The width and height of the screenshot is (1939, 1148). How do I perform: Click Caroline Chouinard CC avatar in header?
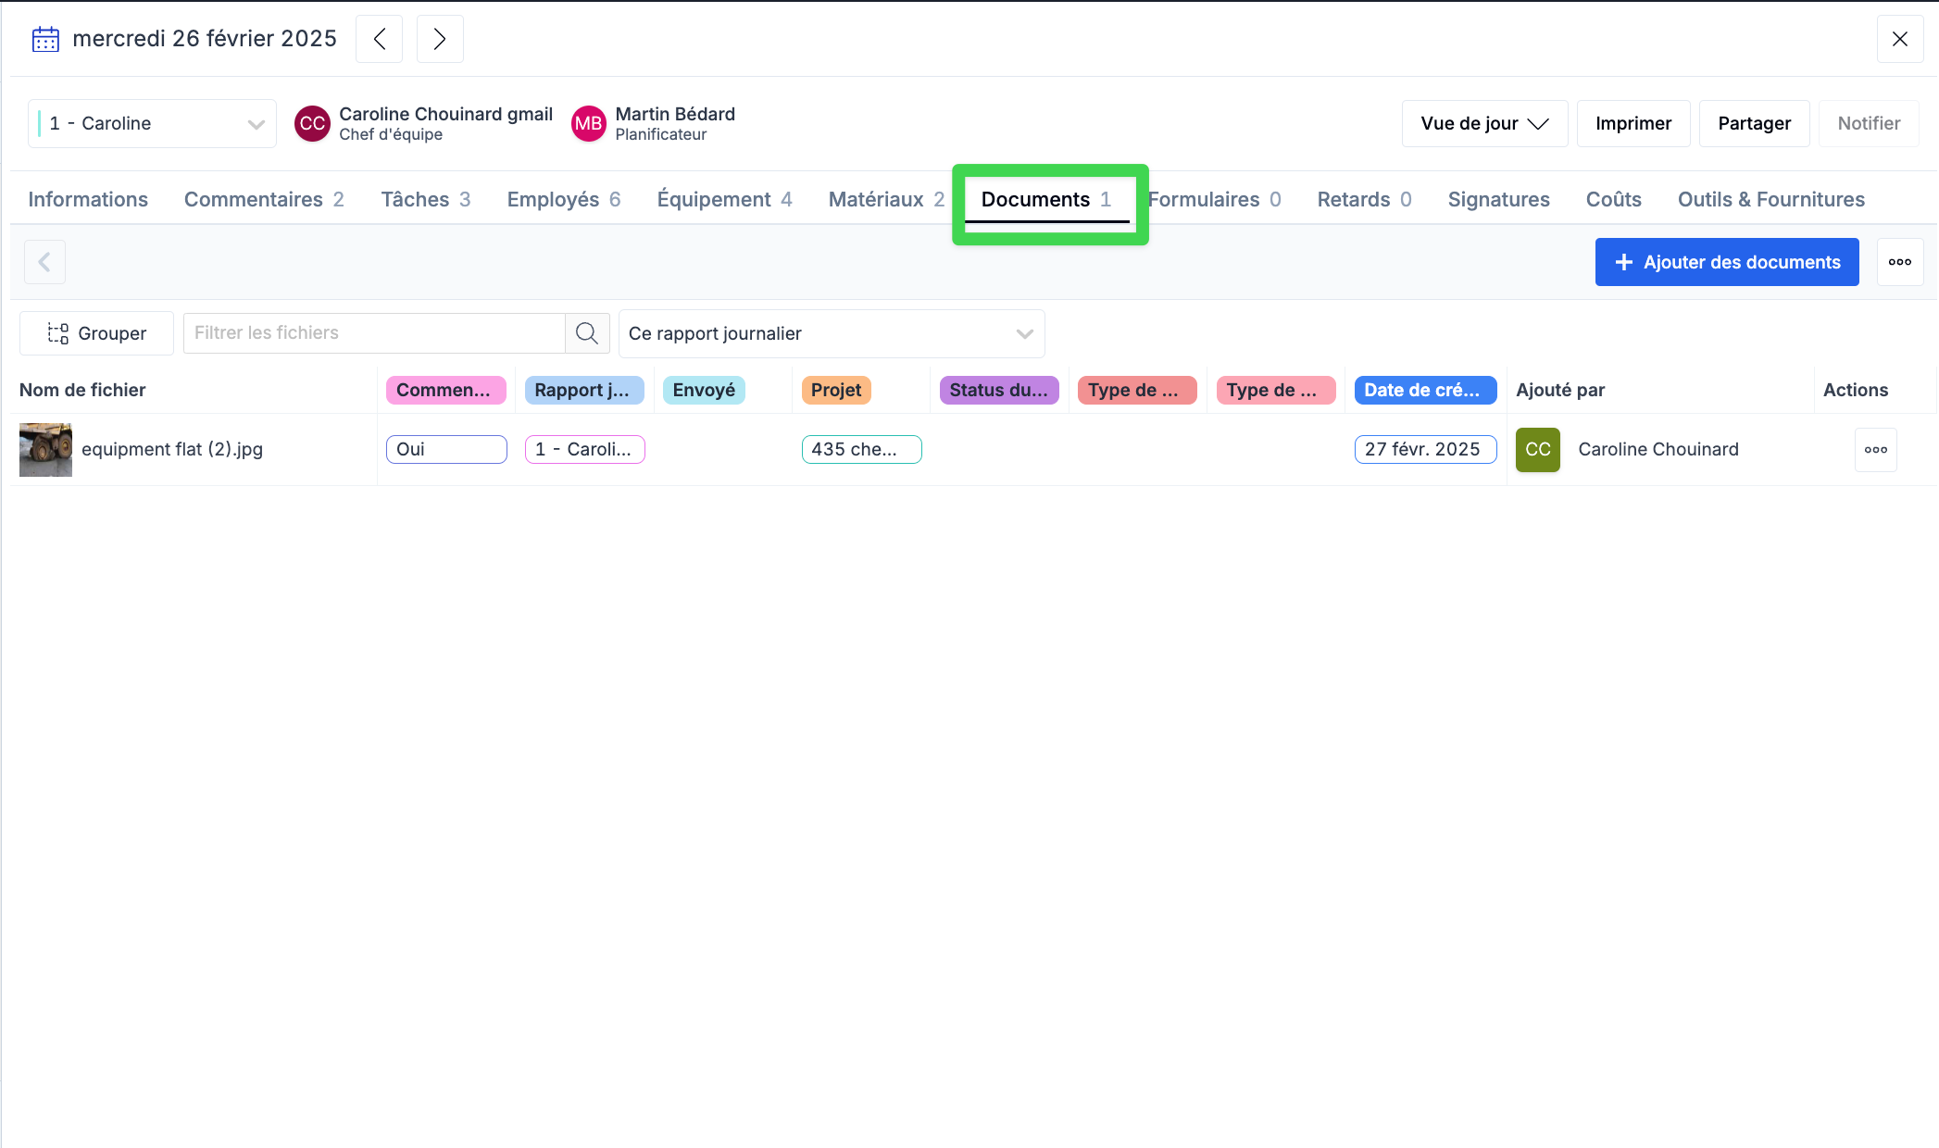click(x=312, y=123)
